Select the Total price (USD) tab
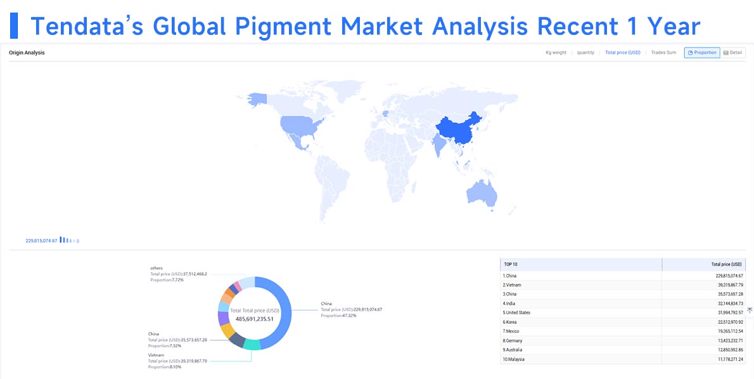 click(623, 53)
